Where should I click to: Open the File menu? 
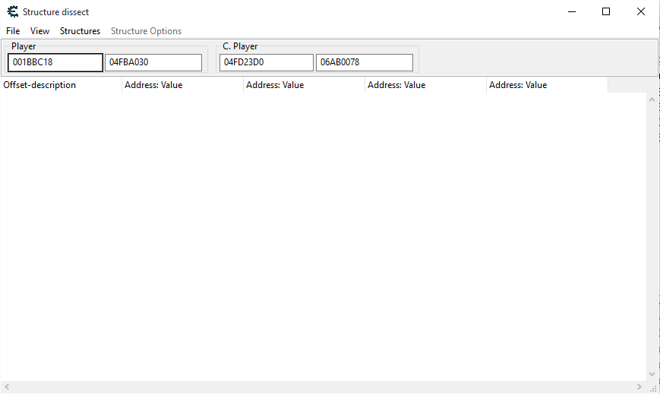click(x=13, y=31)
